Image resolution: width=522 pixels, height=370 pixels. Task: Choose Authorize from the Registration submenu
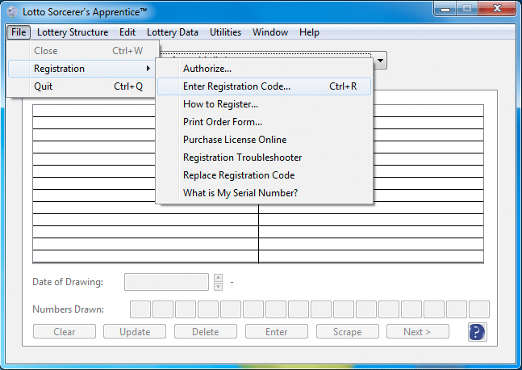coord(207,69)
